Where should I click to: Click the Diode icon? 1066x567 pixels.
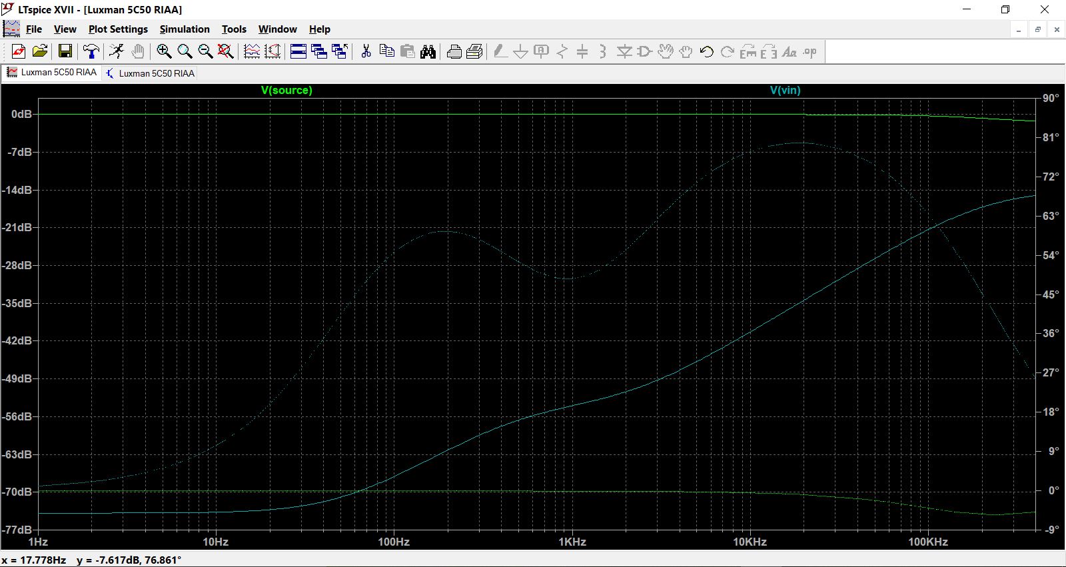click(x=624, y=51)
